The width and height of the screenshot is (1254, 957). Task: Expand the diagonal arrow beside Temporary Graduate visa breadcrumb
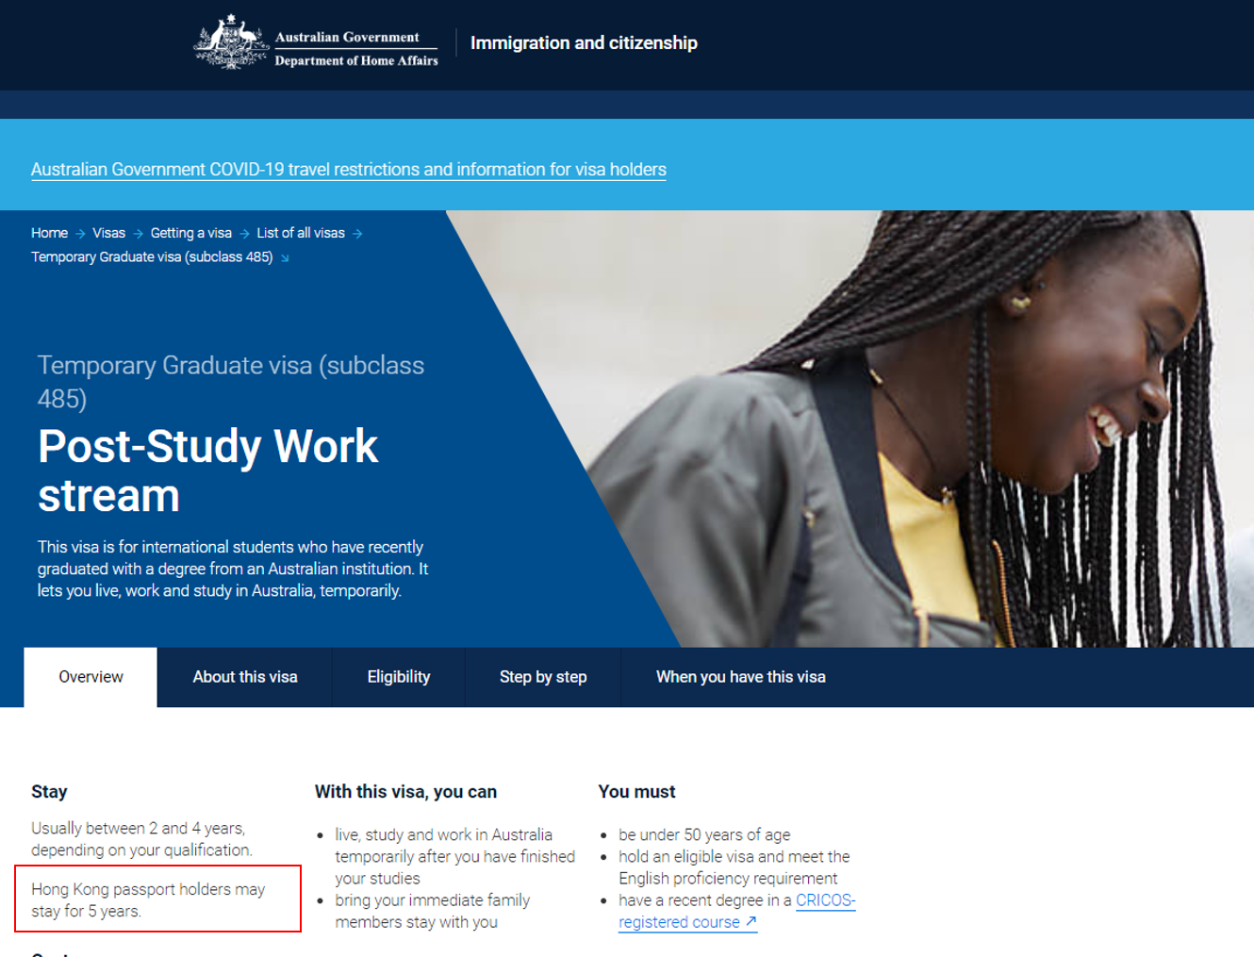(285, 257)
